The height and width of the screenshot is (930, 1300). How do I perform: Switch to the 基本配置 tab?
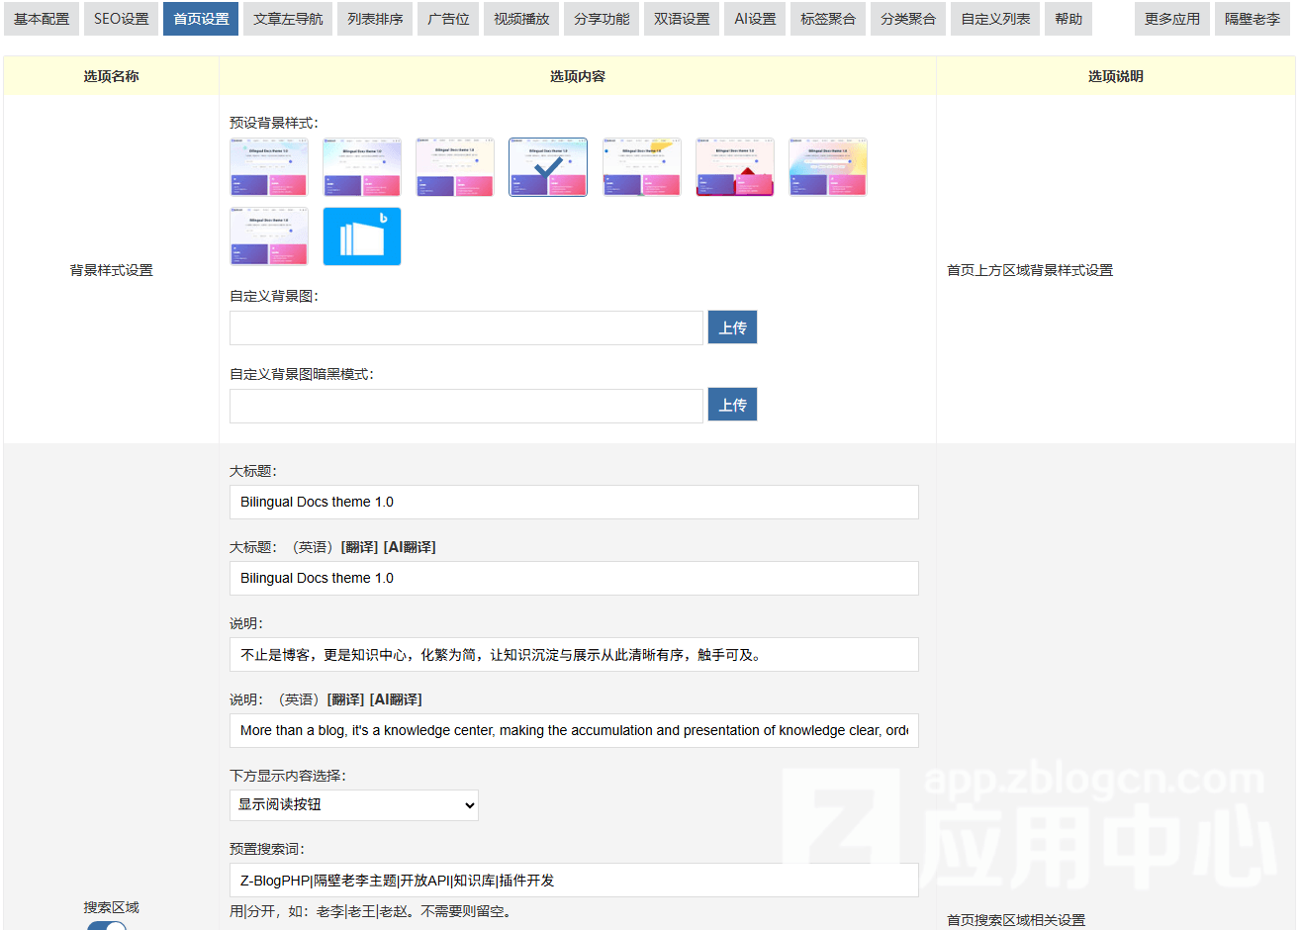41,18
